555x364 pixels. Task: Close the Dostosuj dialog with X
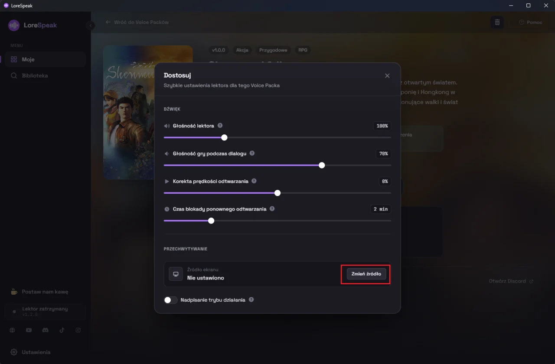tap(387, 76)
